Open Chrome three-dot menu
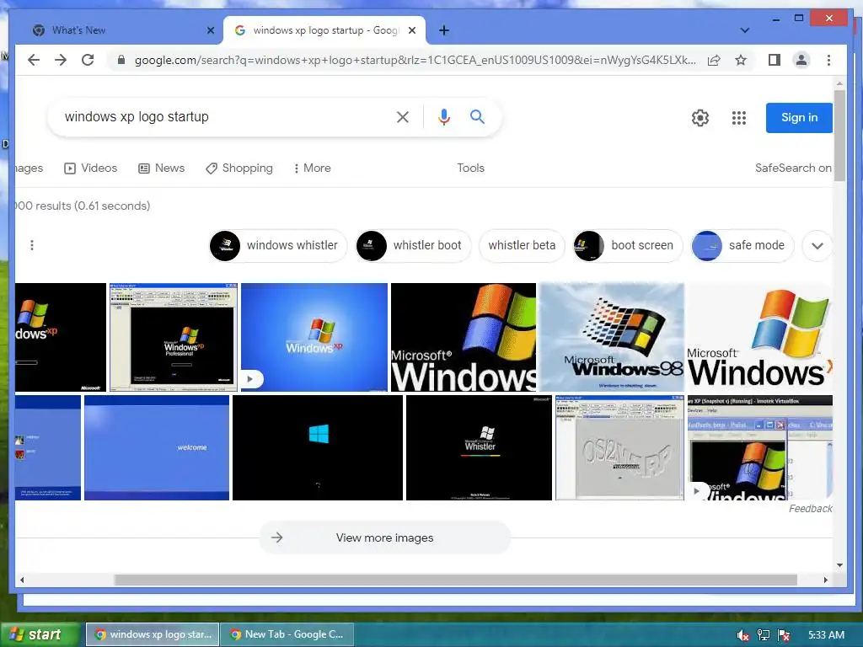This screenshot has height=647, width=863. (828, 60)
